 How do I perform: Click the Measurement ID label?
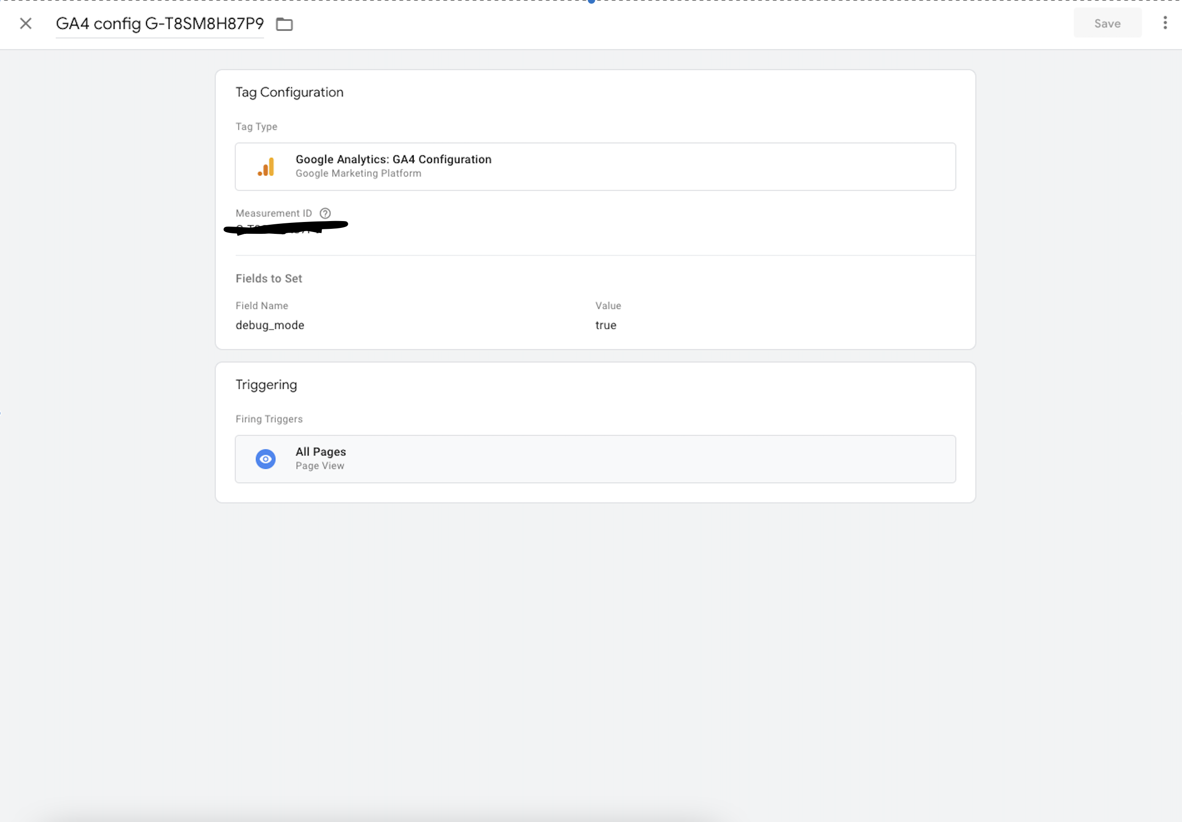(x=273, y=213)
